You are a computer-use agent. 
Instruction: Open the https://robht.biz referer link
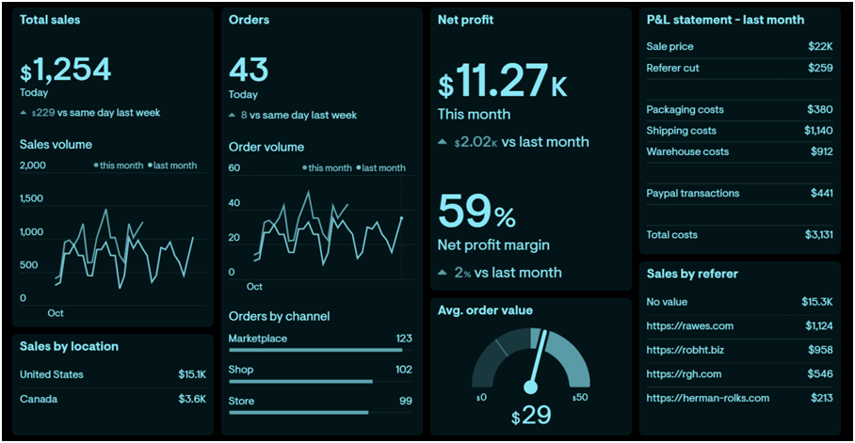pyautogui.click(x=685, y=350)
